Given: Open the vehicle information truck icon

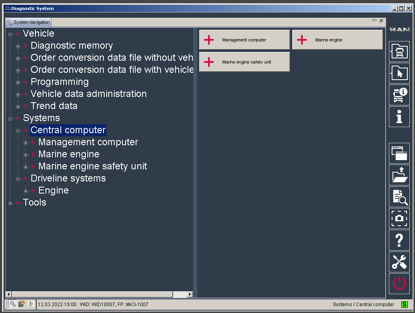Looking at the screenshot, I should (x=399, y=95).
